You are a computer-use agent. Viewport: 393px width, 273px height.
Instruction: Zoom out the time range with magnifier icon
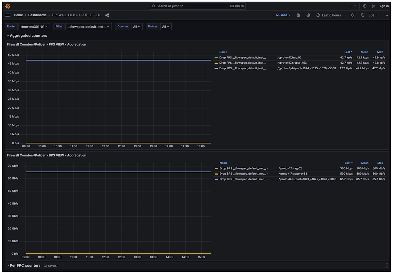(x=352, y=15)
